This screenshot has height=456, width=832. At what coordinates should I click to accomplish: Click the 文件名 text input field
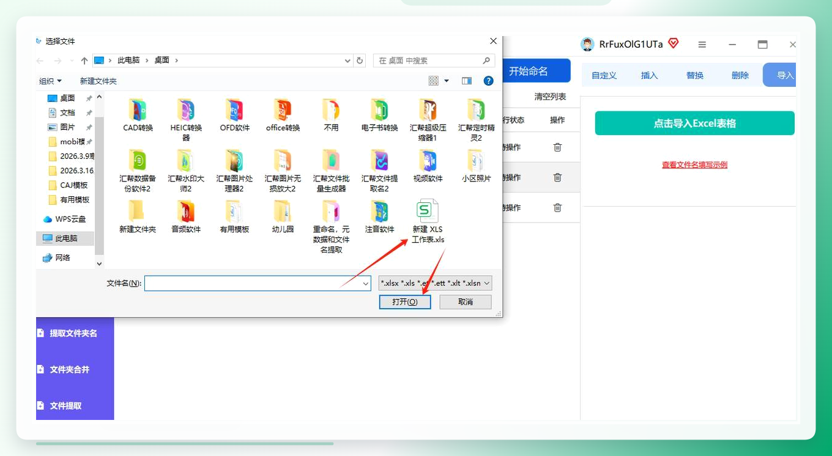coord(253,283)
